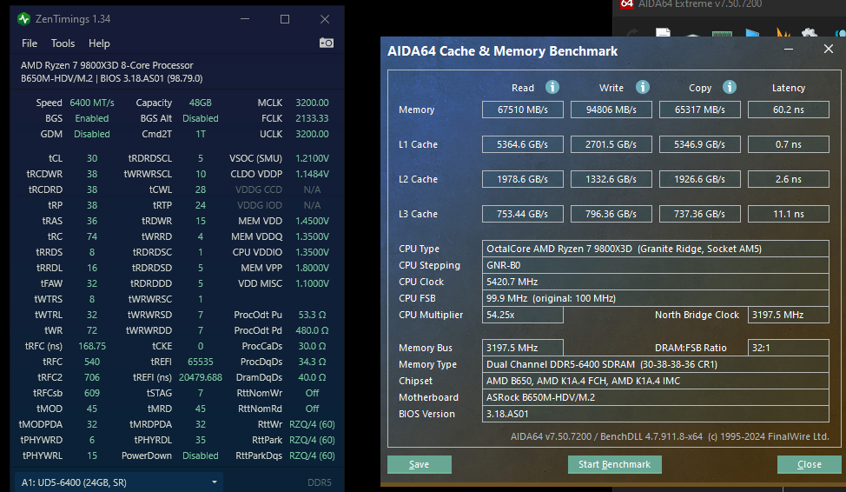The width and height of the screenshot is (846, 492).
Task: Click the DRAM:FSB Ratio 32:1 field
Action: tap(789, 348)
